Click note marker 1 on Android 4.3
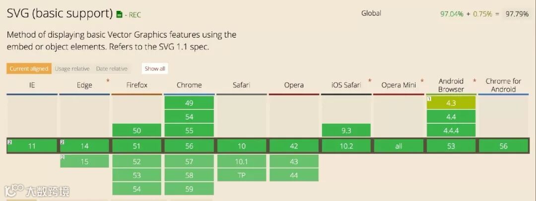Viewport: 536px width, 201px height. [x=430, y=99]
